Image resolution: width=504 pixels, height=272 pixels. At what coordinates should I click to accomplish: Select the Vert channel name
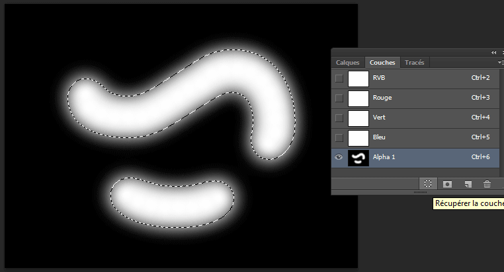379,118
